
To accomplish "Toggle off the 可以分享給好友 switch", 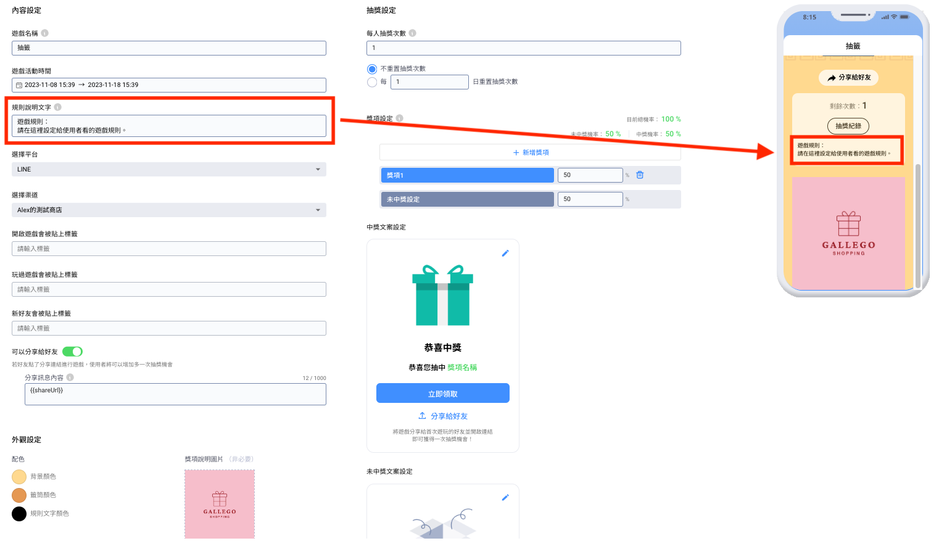I will 72,352.
